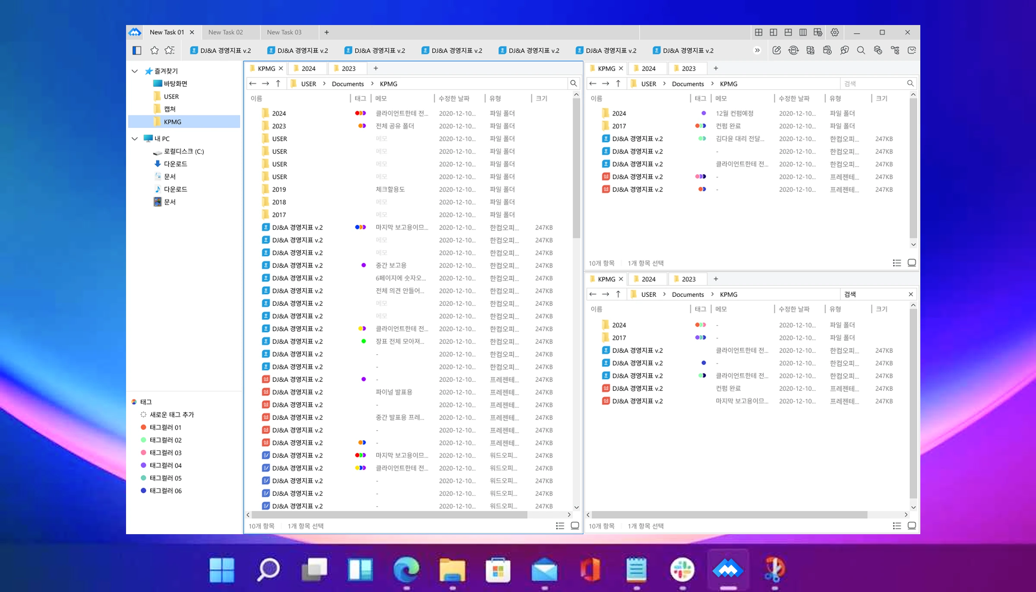Add a new task tab with the plus button

click(x=327, y=32)
